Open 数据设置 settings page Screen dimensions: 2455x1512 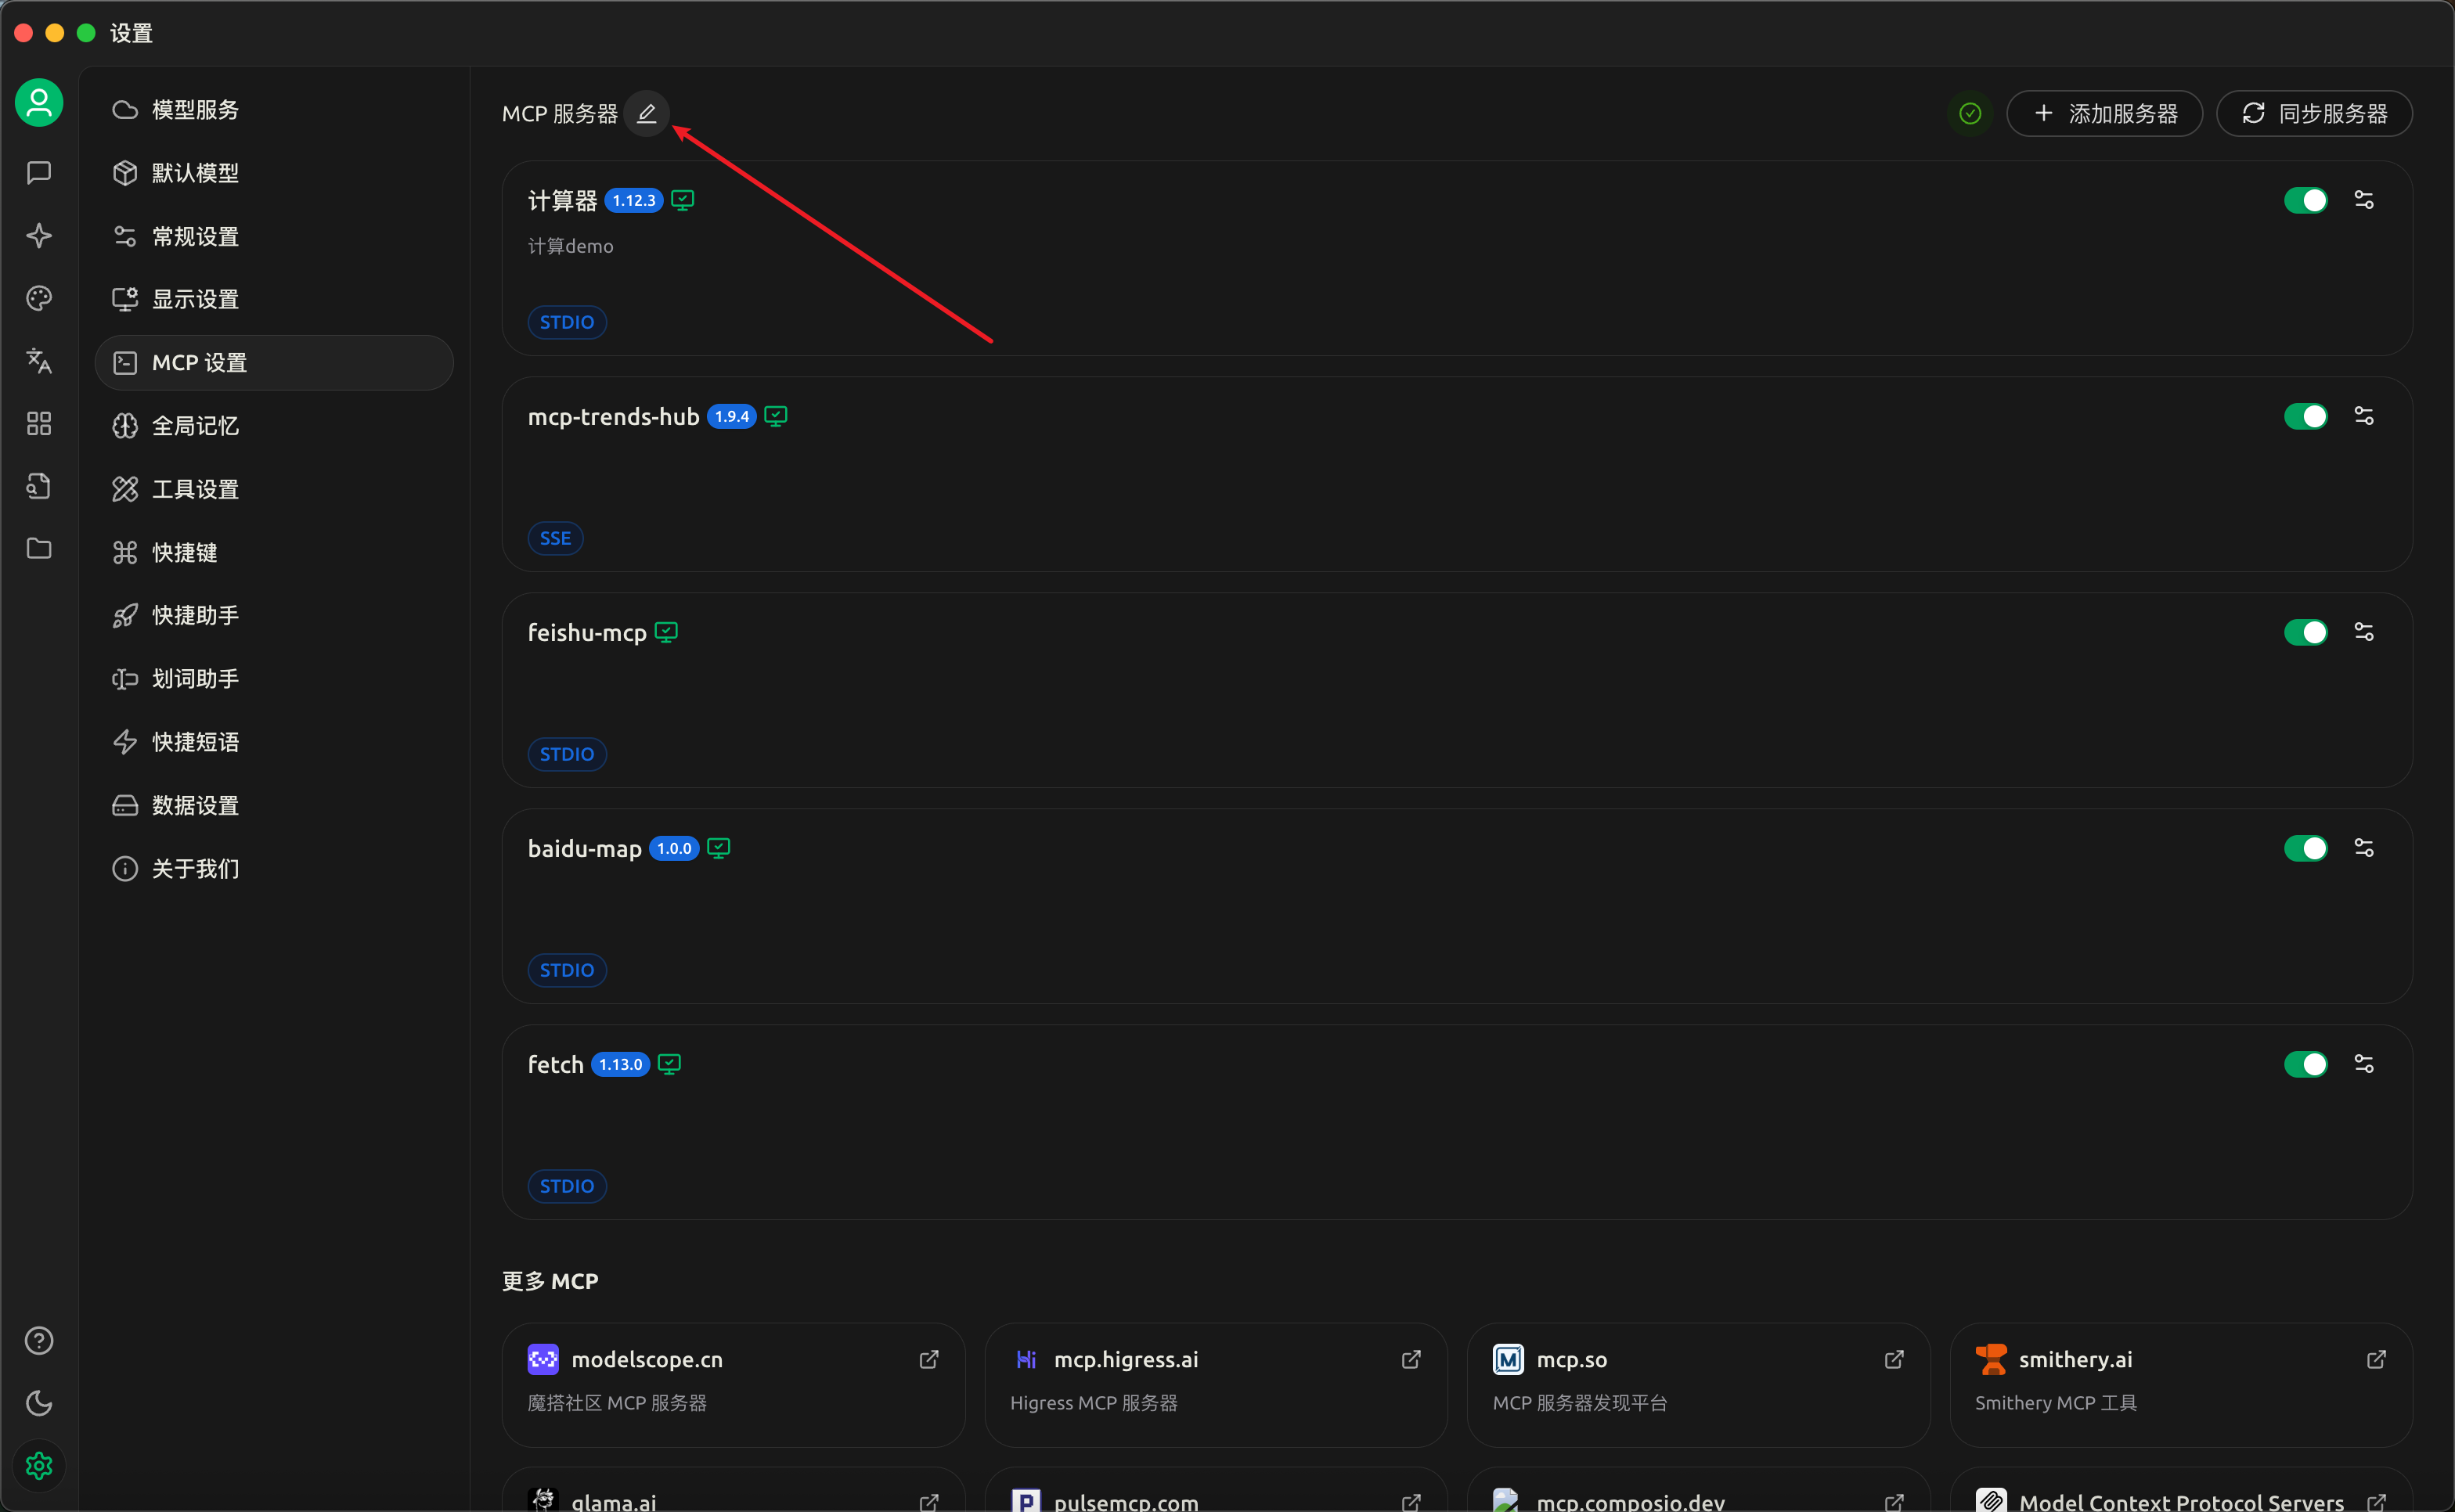coord(274,805)
